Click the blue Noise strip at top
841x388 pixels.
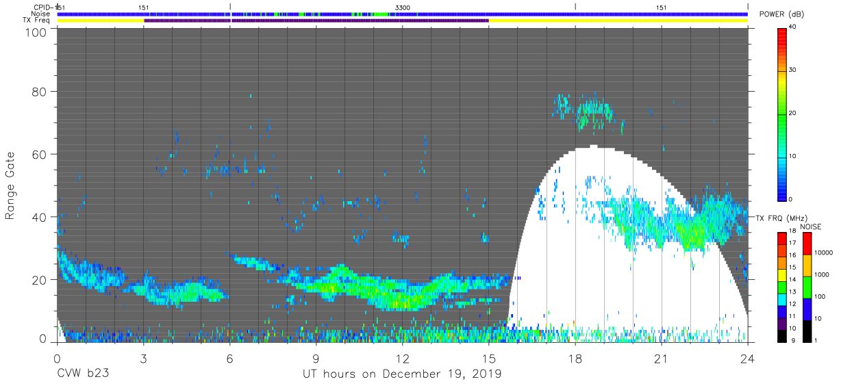tap(403, 14)
